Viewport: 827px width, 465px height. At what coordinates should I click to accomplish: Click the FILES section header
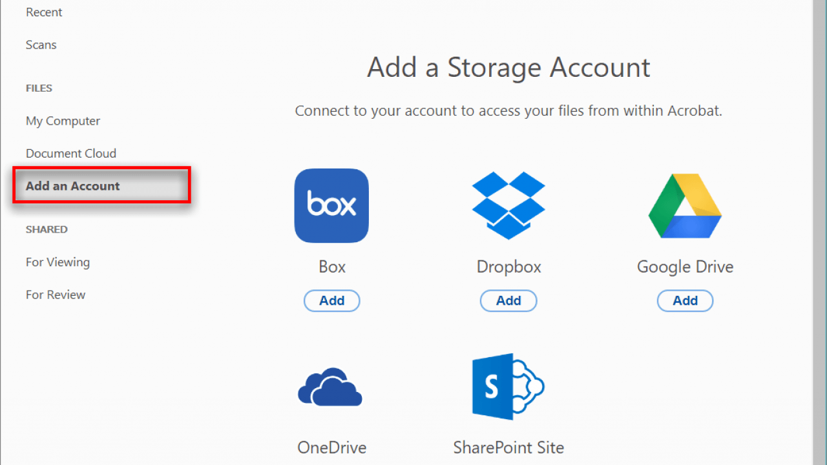tap(39, 88)
